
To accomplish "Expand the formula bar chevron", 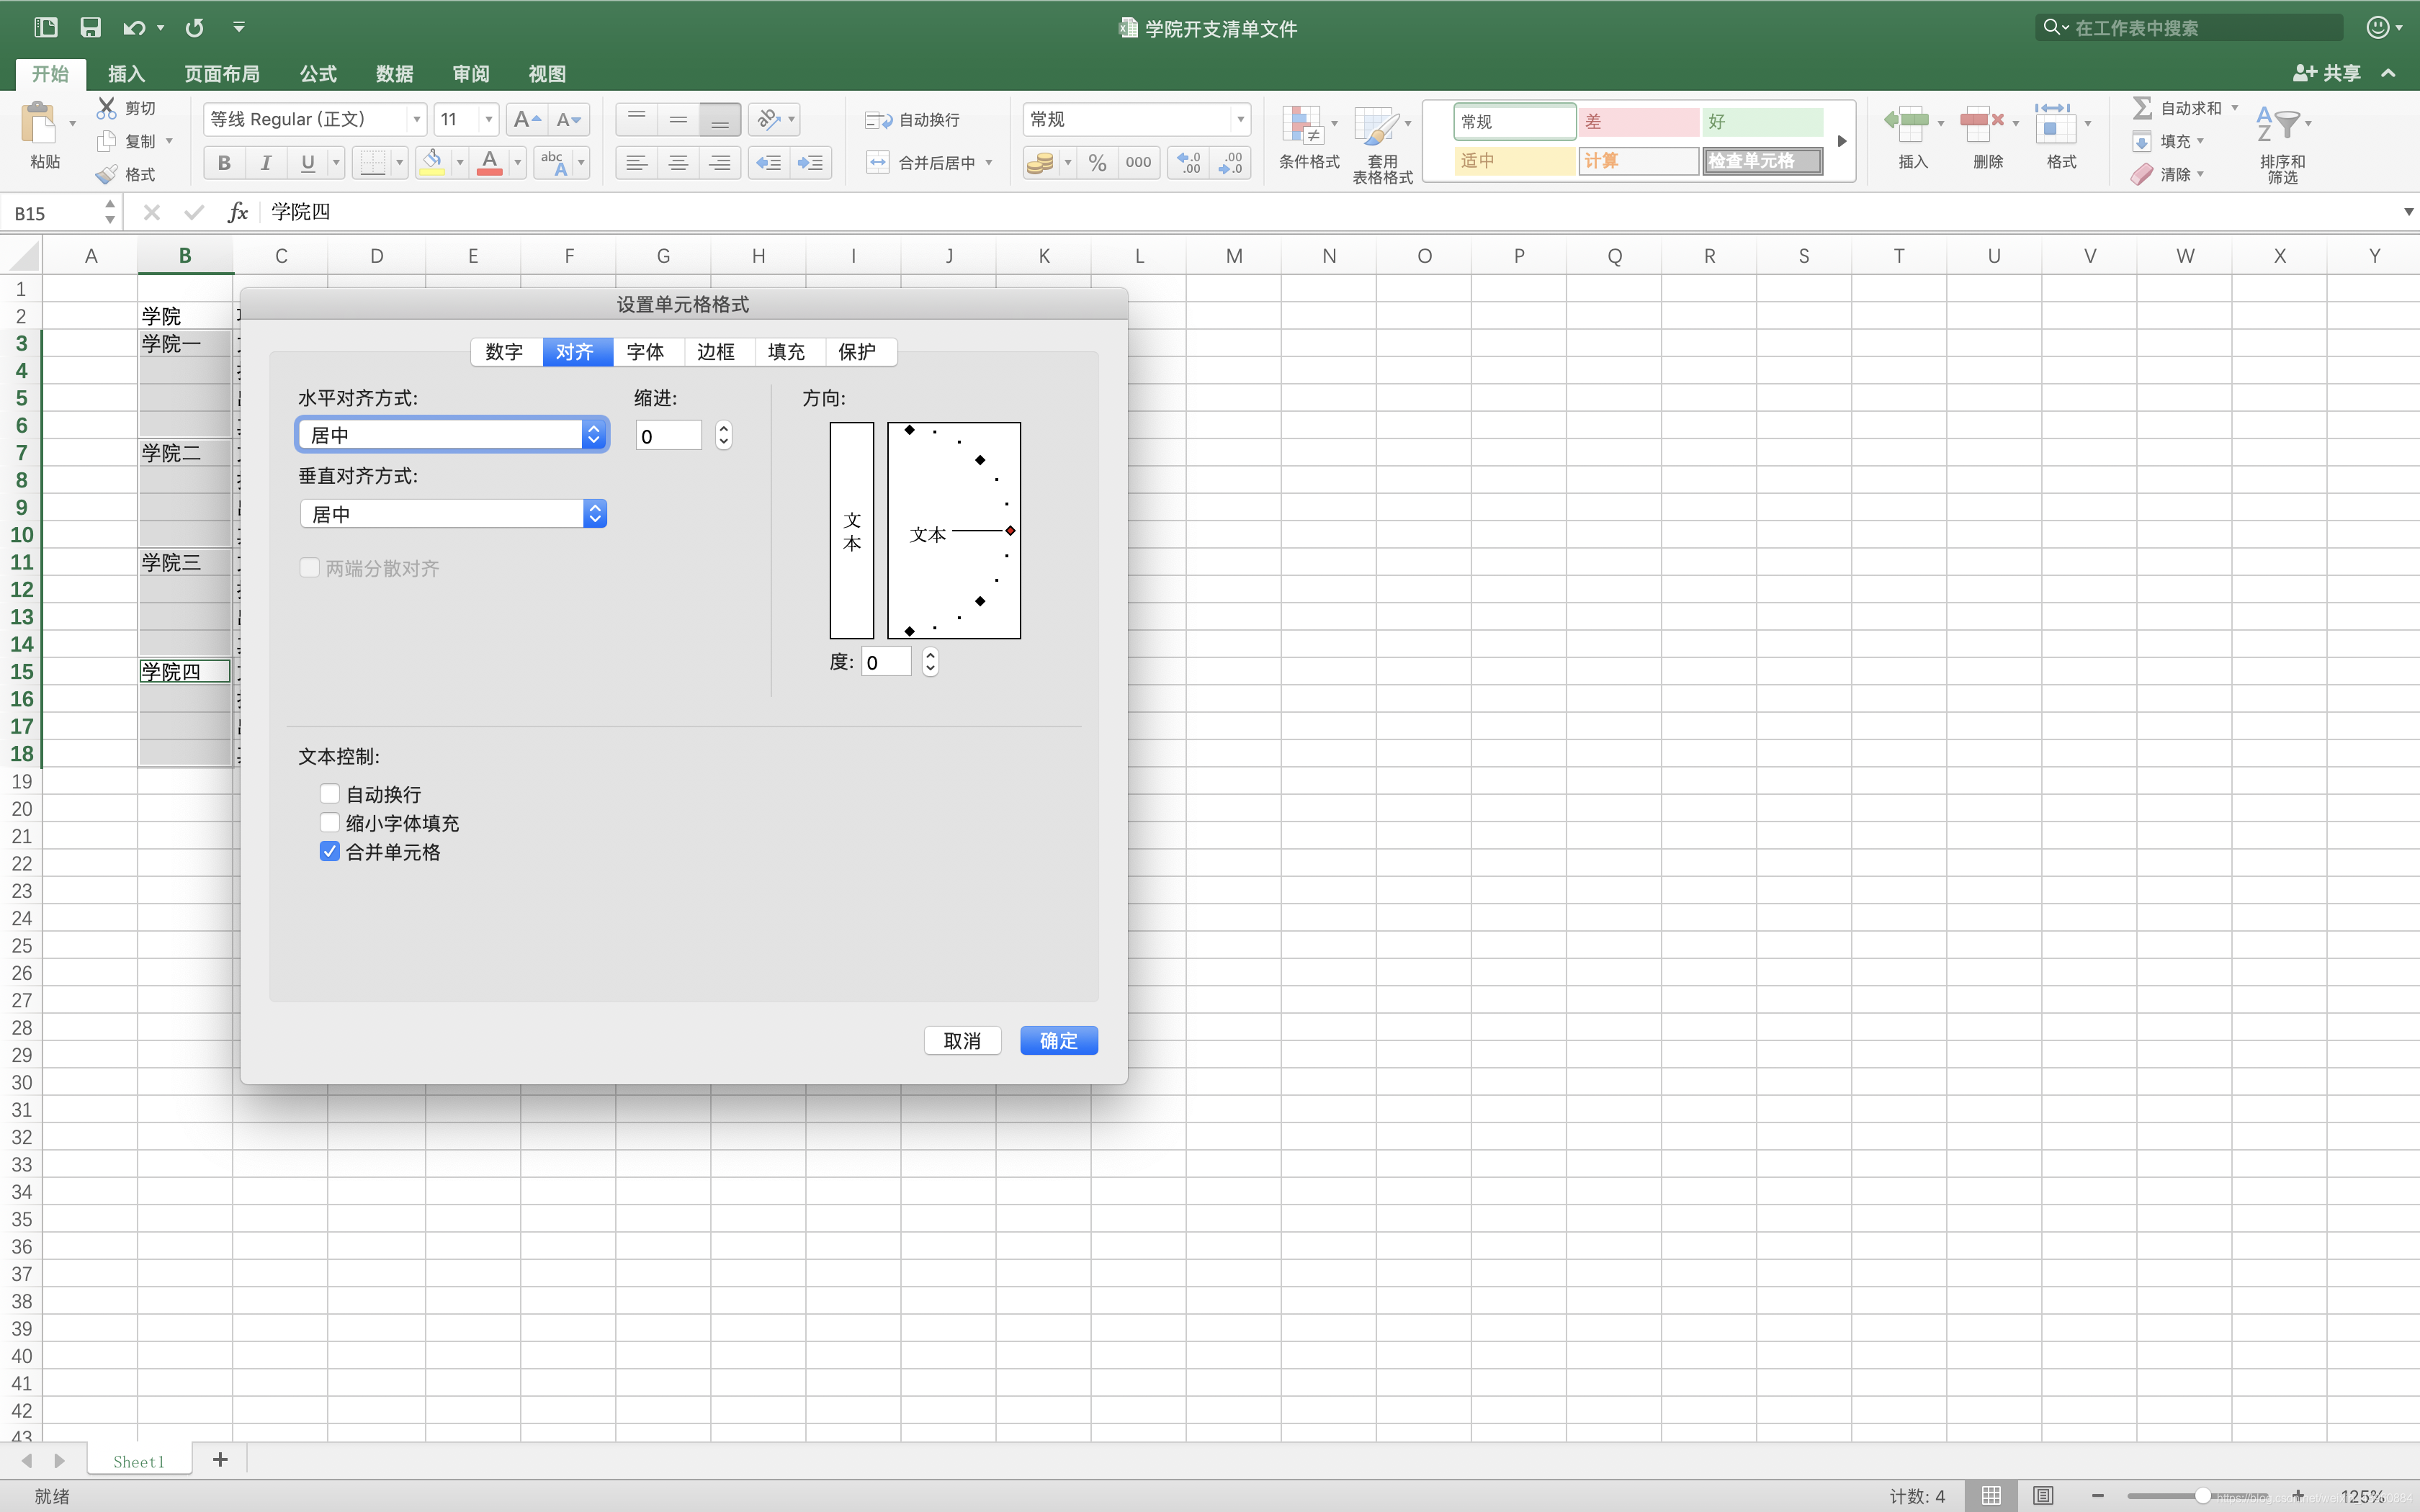I will tap(2408, 212).
